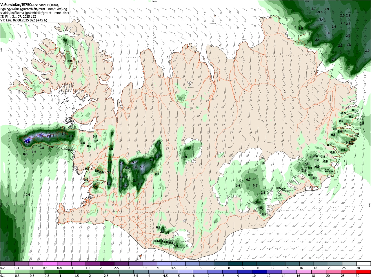This screenshot has width=371, height=278.
Task: Pick the light pink swatch above lower '16'
Action: [304, 272]
